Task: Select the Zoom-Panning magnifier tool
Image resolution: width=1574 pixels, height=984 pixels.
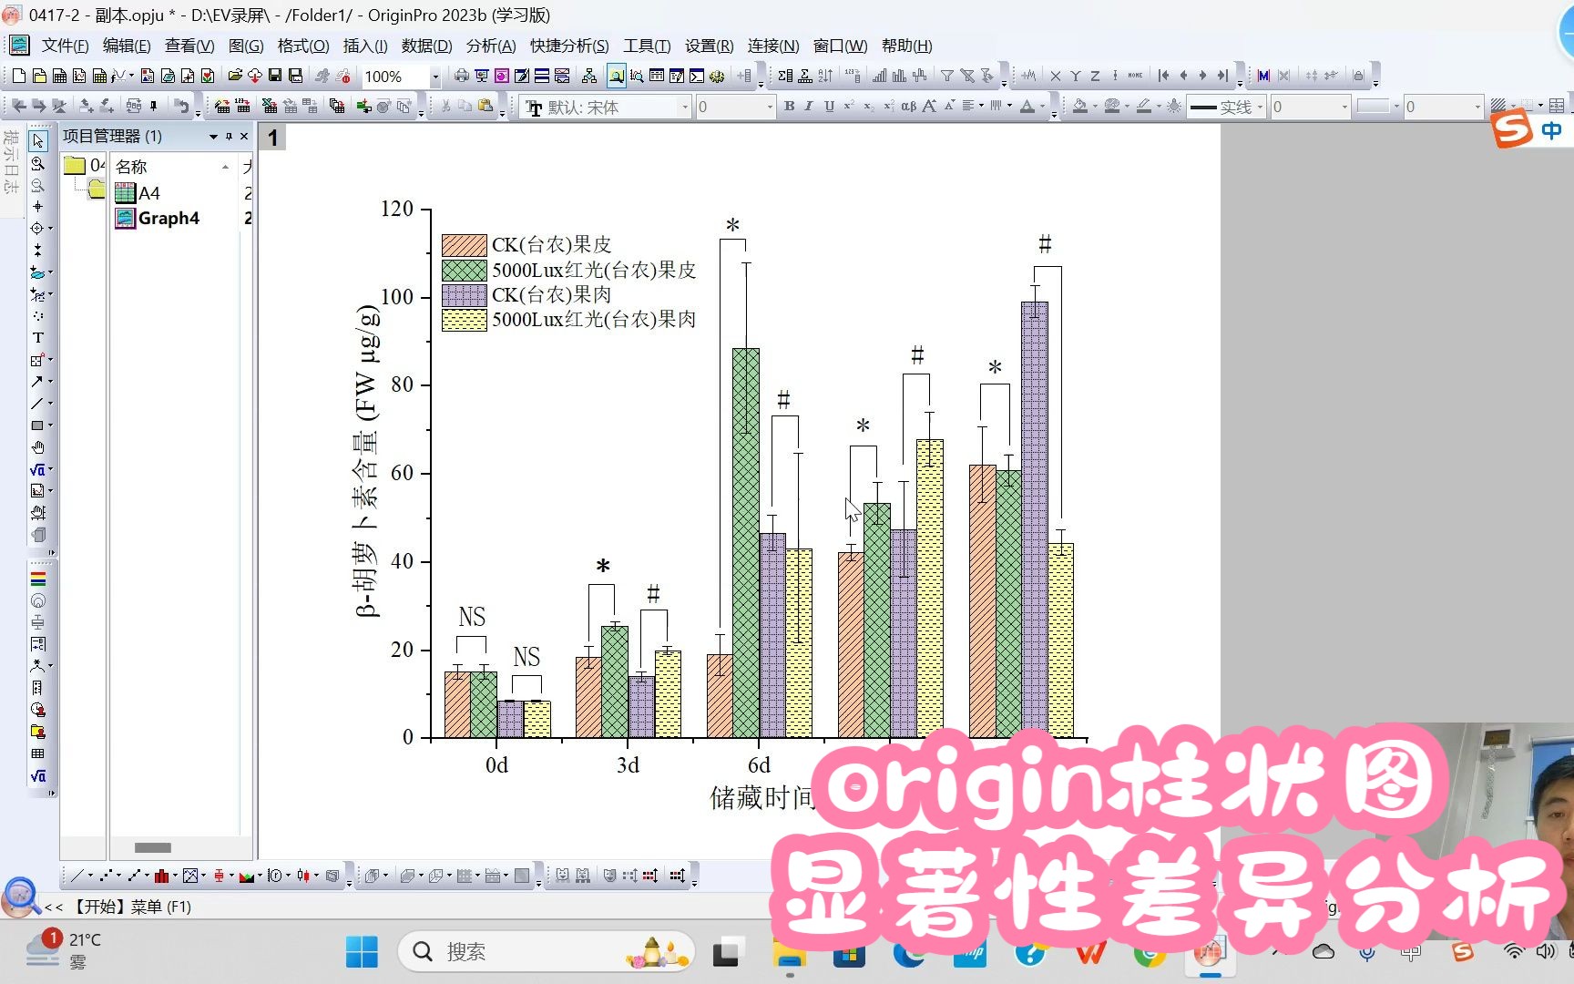Action: click(37, 163)
